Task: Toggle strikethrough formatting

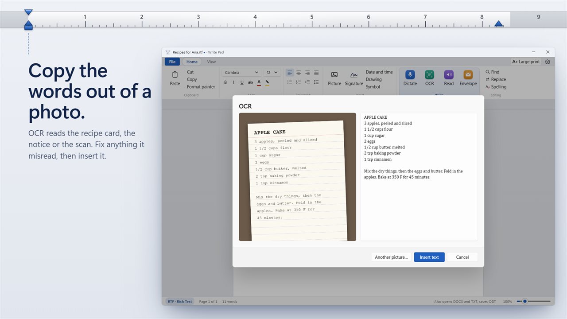Action: [250, 82]
